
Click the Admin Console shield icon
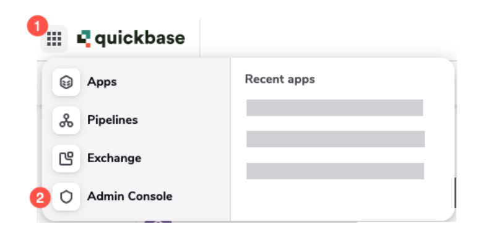(66, 197)
